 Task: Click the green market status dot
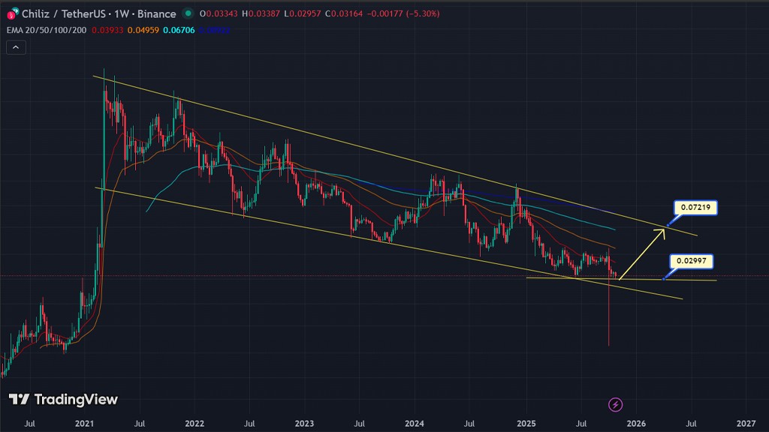[x=187, y=13]
